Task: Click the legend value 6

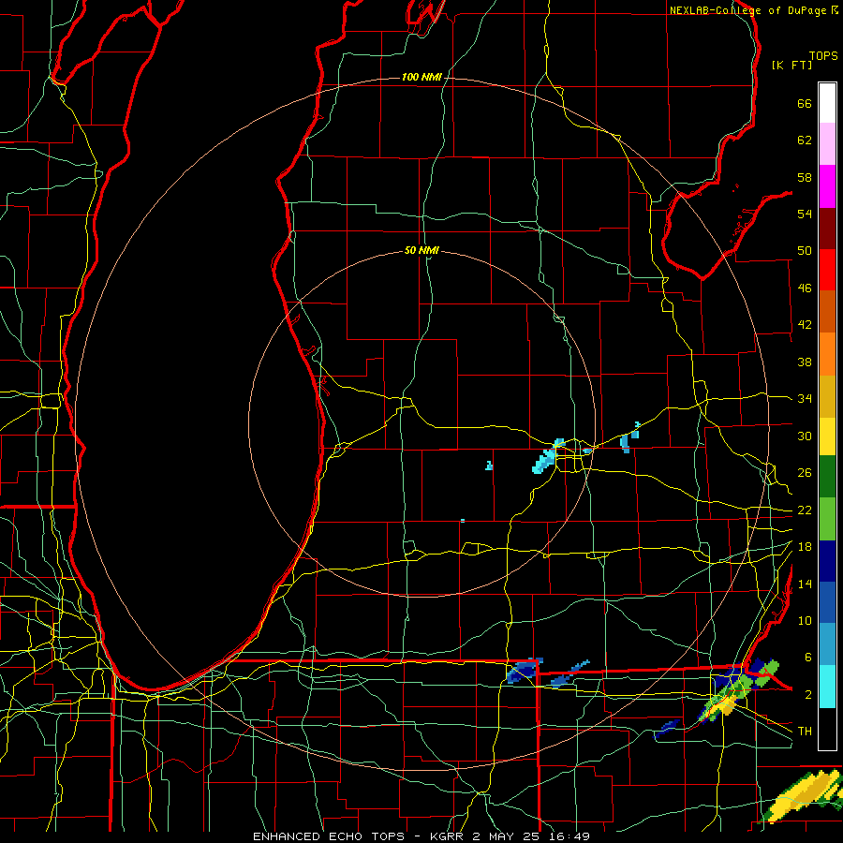Action: pyautogui.click(x=807, y=658)
